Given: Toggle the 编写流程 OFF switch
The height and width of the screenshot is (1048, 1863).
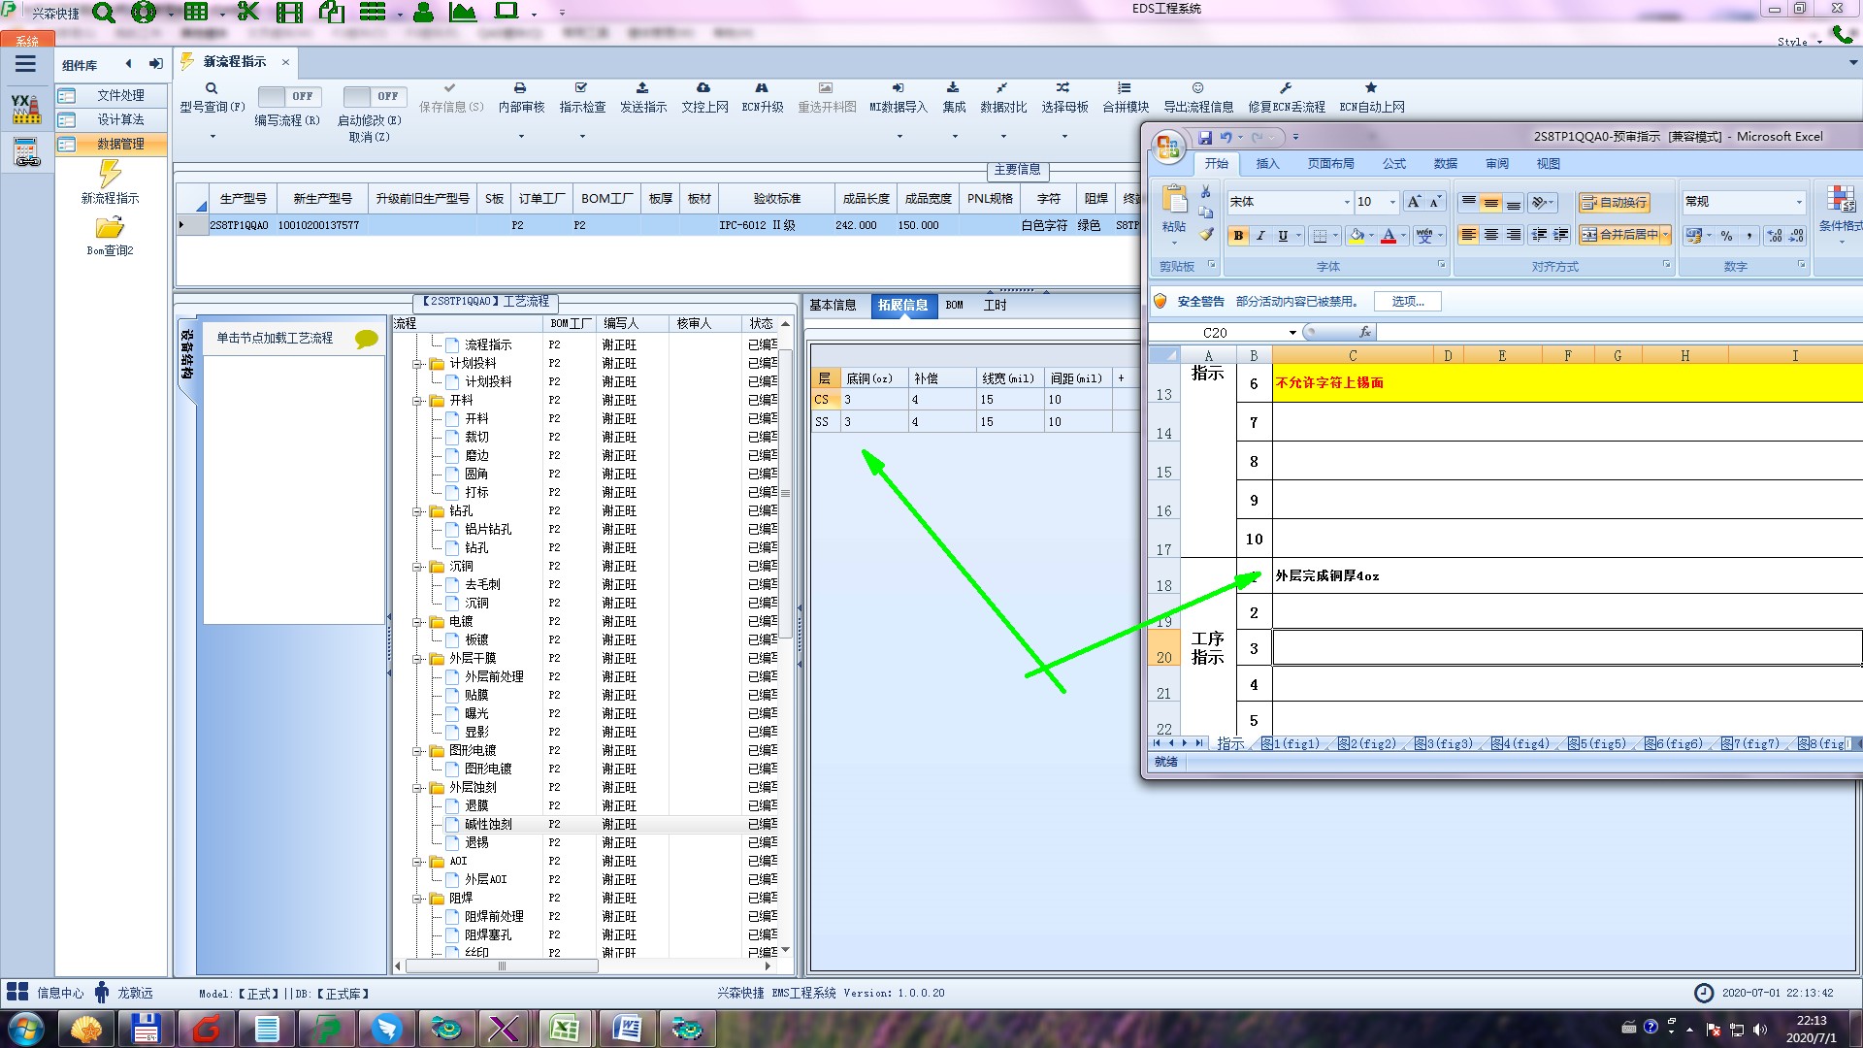Looking at the screenshot, I should [288, 97].
